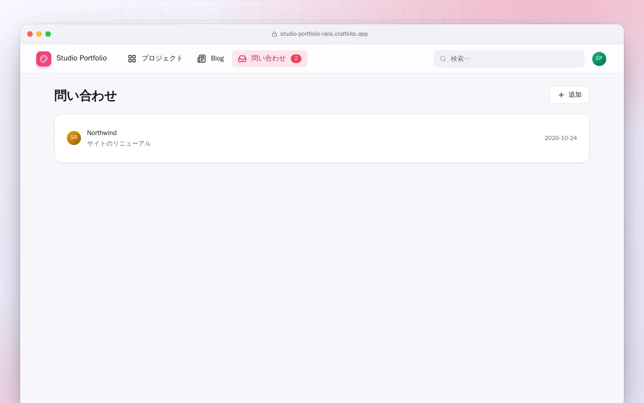Screen dimensions: 644x403
Task: Click the inbox icon beside 問い合わせ
Action: click(x=242, y=59)
